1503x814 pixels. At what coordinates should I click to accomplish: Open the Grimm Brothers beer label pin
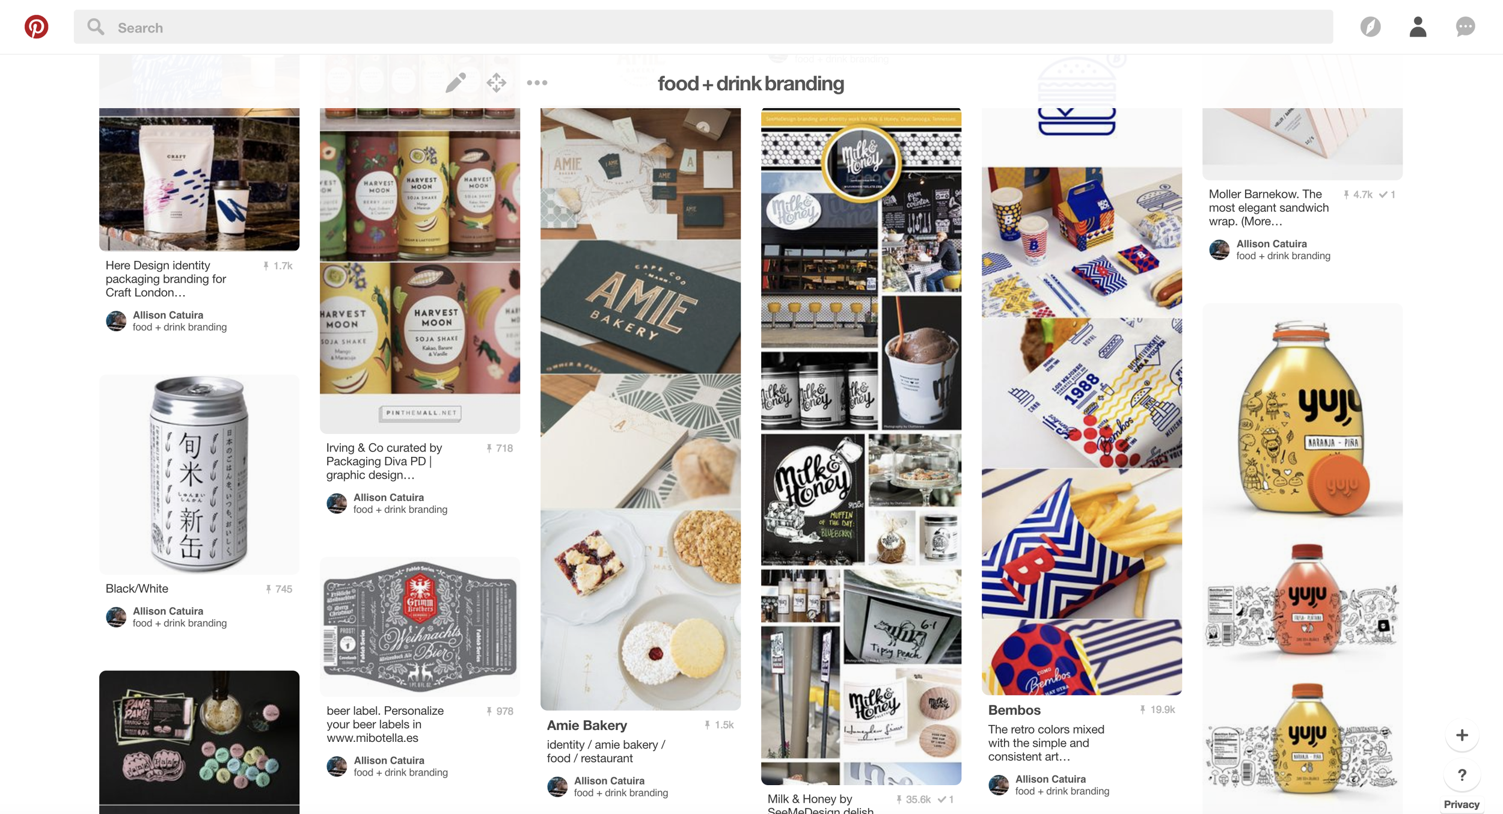click(x=420, y=626)
